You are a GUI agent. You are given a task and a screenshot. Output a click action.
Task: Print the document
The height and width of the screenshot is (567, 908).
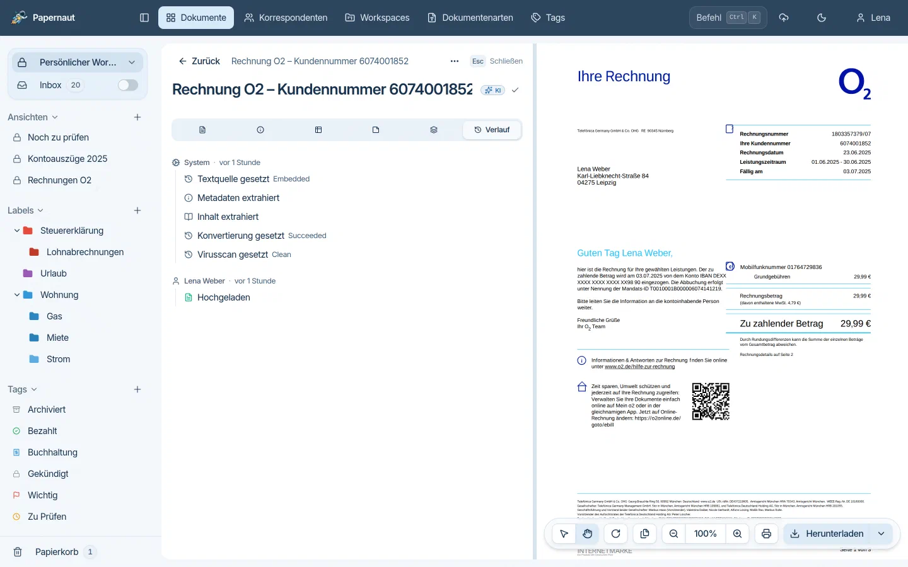(x=766, y=534)
